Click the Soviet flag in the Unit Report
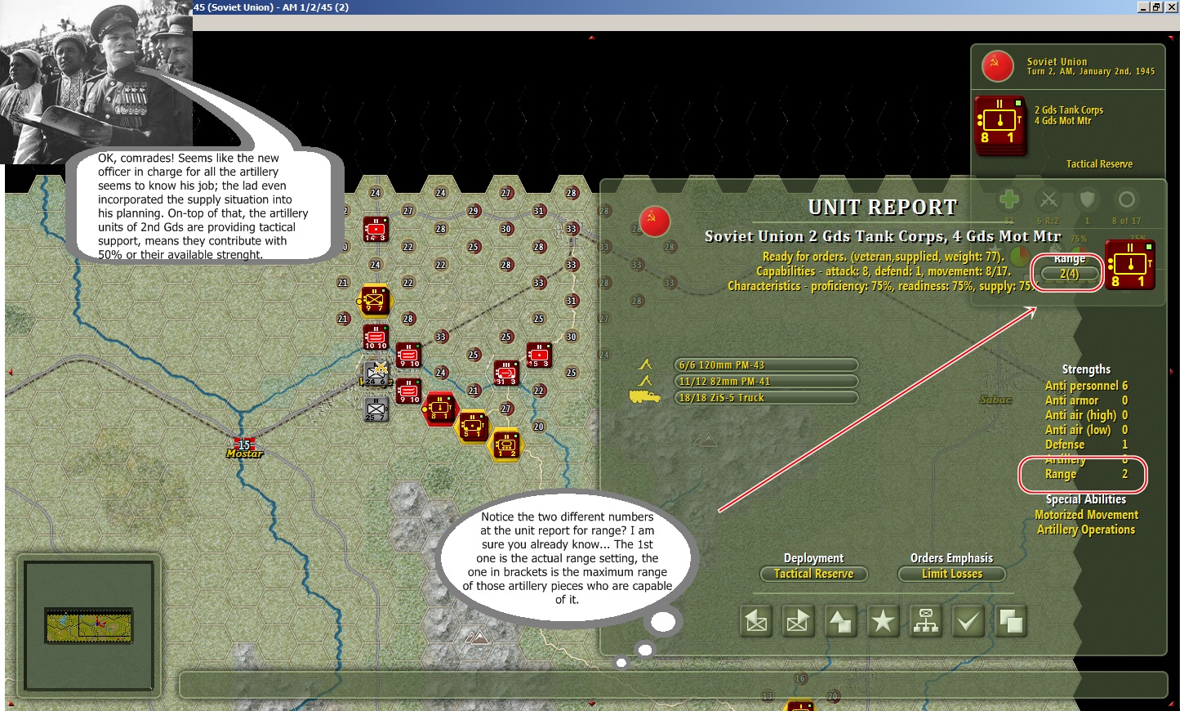Screen dimensions: 1180x711 [x=655, y=221]
